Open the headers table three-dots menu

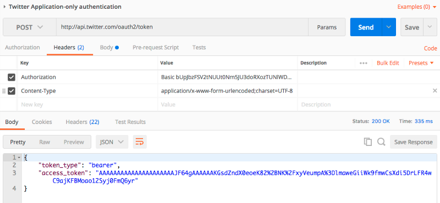pyautogui.click(x=364, y=63)
